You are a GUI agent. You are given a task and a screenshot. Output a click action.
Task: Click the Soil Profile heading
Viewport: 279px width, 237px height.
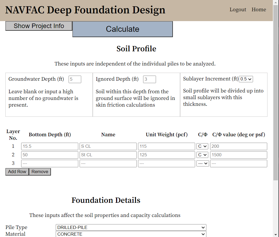click(136, 49)
